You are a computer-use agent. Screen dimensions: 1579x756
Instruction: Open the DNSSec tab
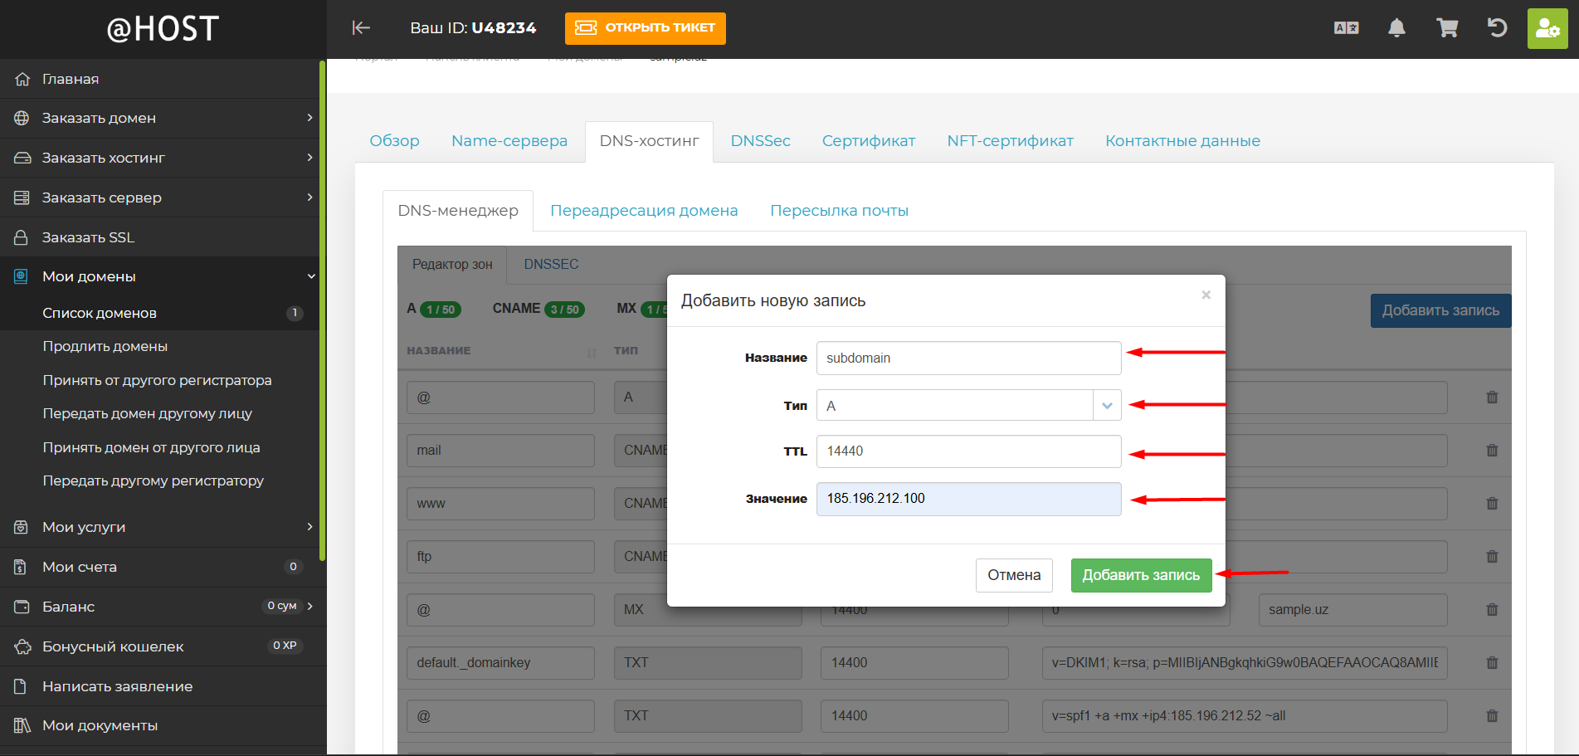760,141
